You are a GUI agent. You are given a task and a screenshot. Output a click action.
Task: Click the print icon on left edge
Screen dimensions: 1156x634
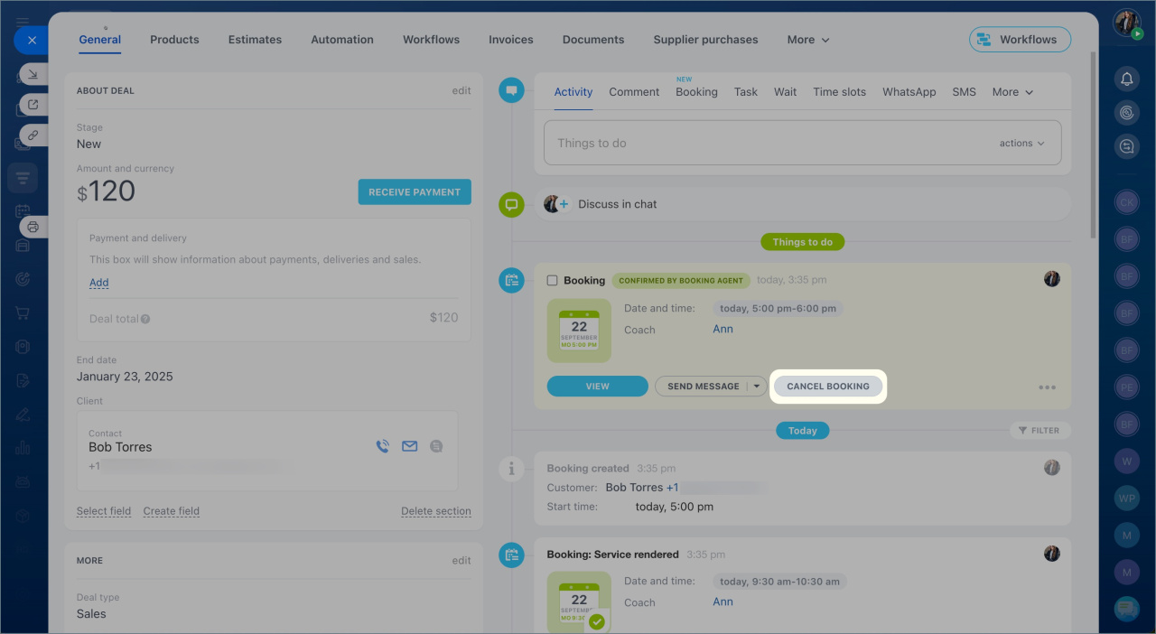(33, 227)
